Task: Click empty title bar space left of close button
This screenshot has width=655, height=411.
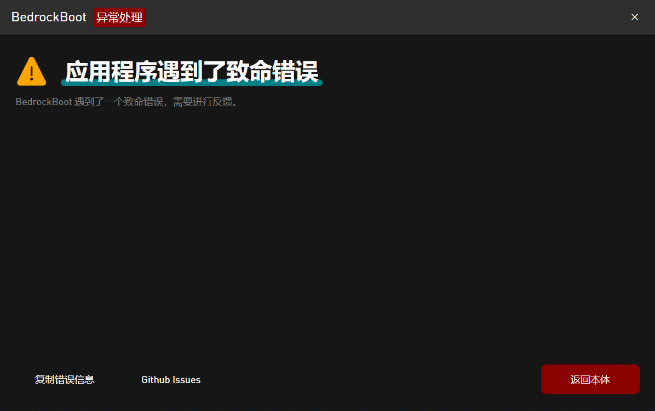Action: coord(383,17)
